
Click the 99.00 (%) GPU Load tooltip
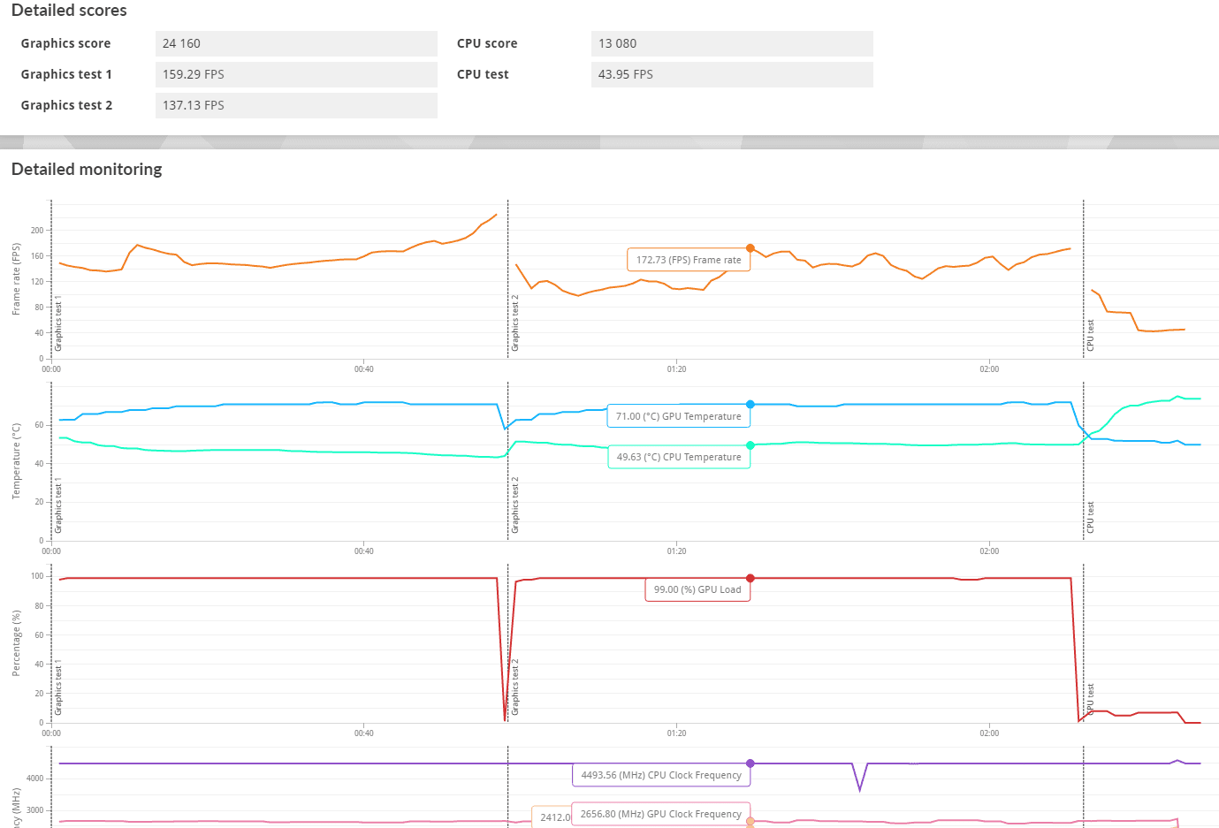pyautogui.click(x=697, y=589)
